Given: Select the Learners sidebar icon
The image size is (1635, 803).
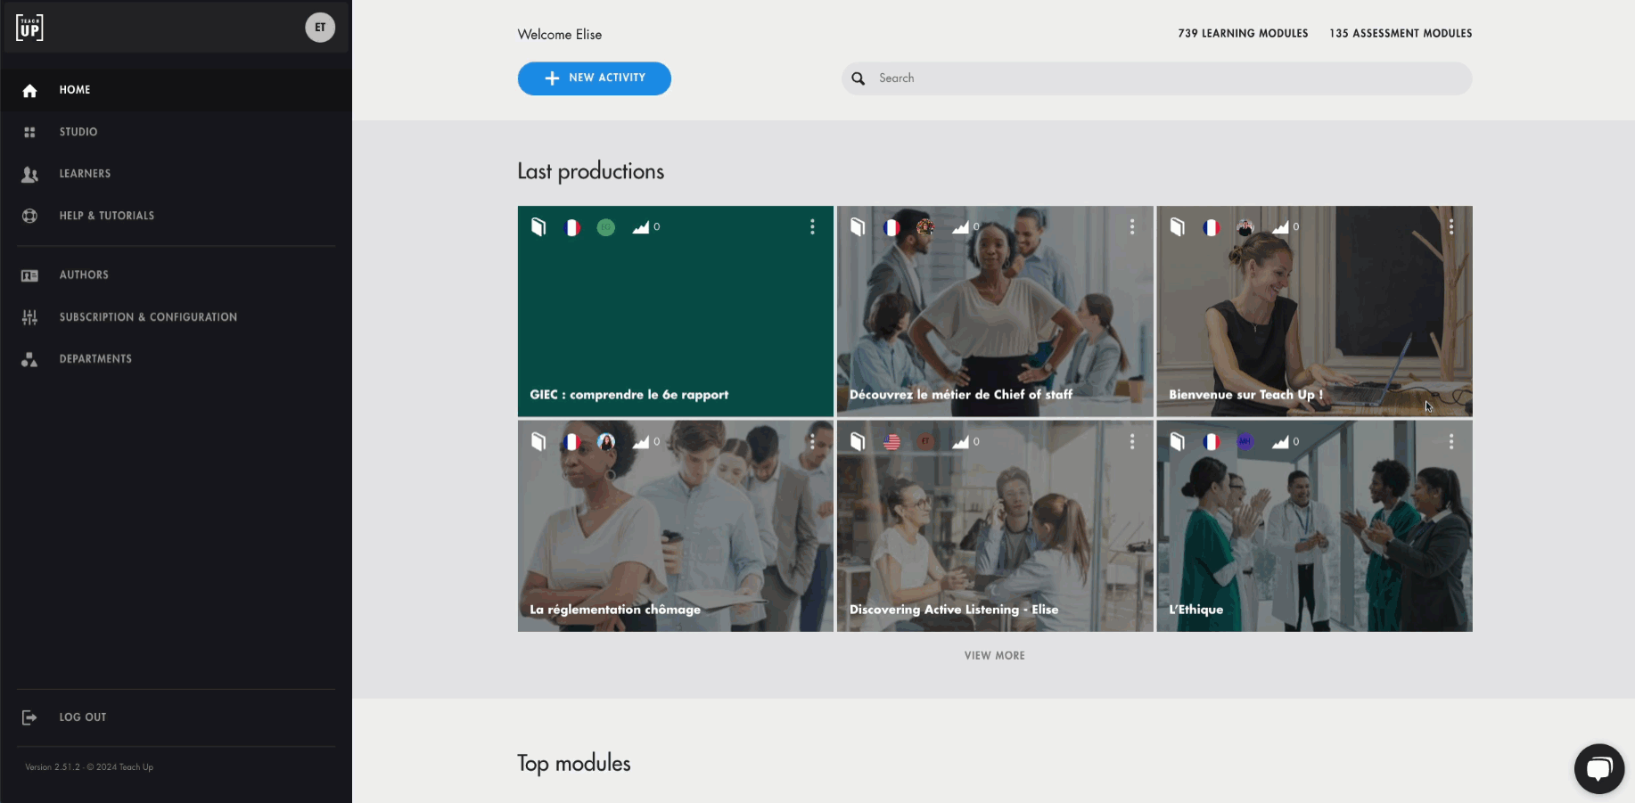Looking at the screenshot, I should (29, 174).
